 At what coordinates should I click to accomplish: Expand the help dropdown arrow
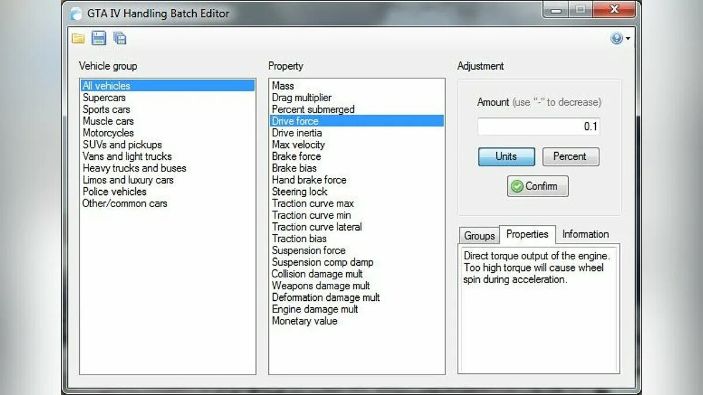(x=628, y=39)
